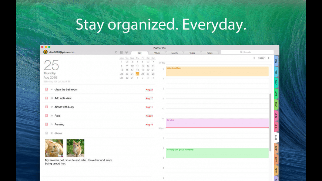Click the 'dinner with Lucy' task title
This screenshot has height=181, width=322.
coord(64,107)
